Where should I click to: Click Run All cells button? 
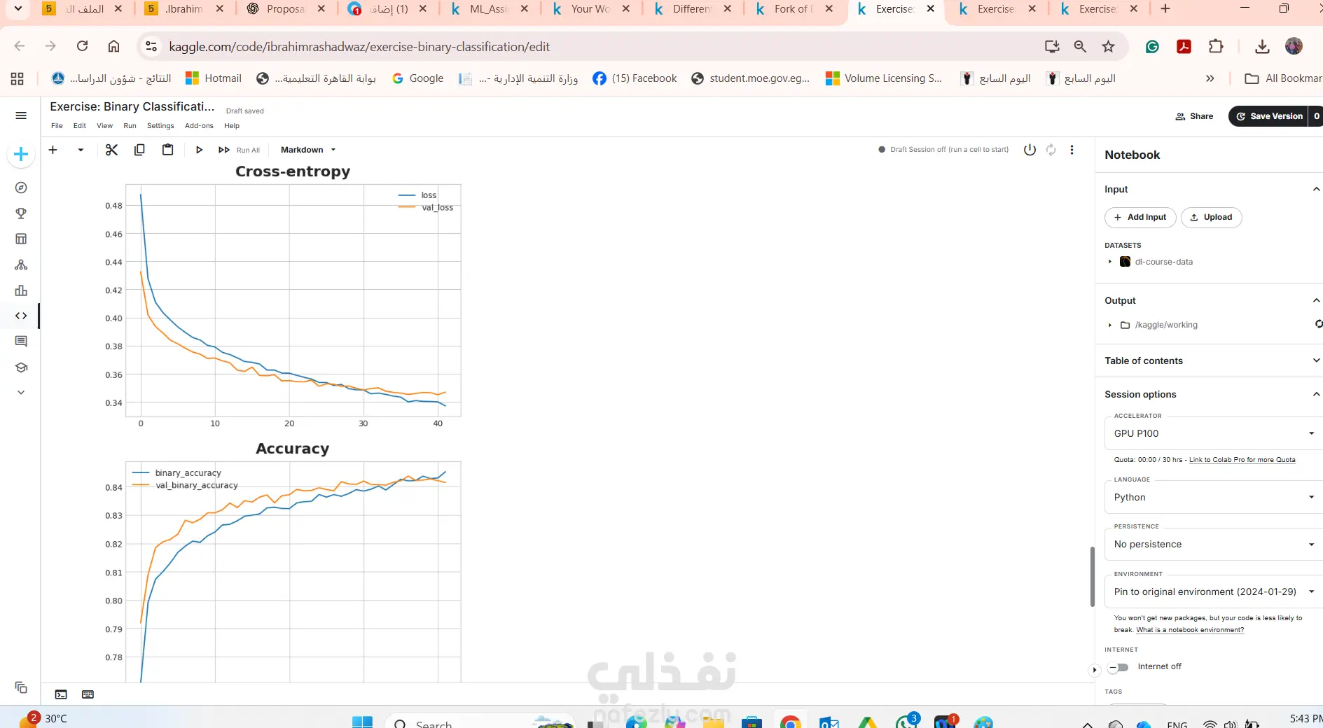pos(239,150)
